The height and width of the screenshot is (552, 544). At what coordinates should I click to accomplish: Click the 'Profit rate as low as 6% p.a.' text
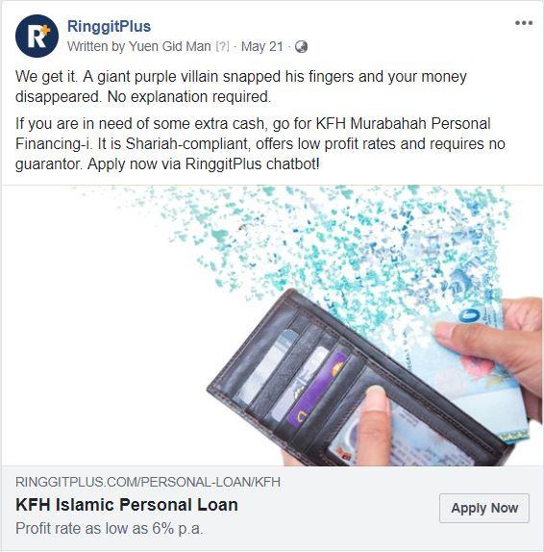(x=109, y=528)
